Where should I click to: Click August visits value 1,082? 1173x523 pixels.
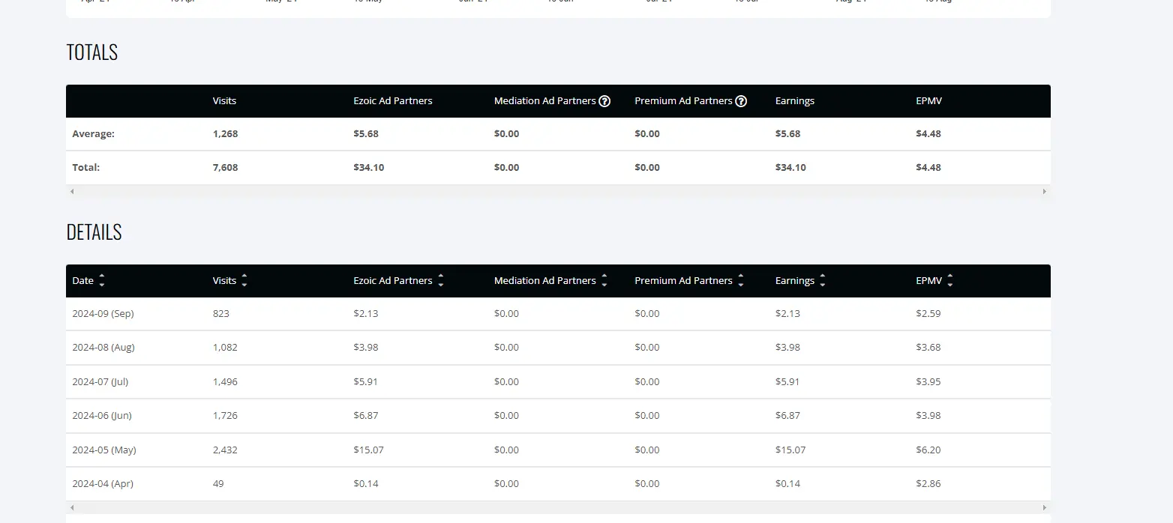pos(225,348)
